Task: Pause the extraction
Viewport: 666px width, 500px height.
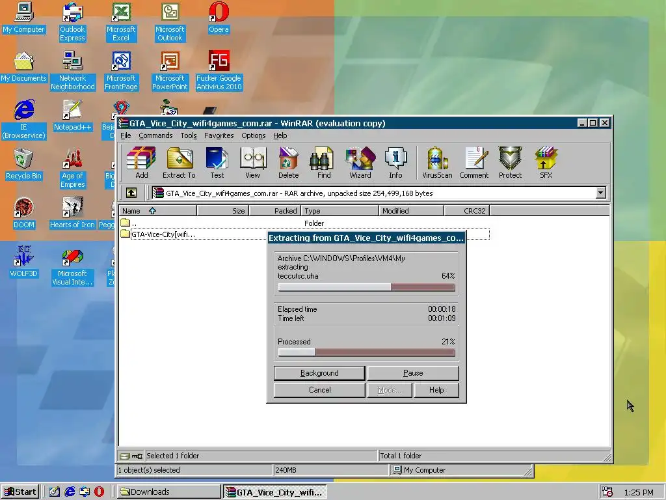Action: (413, 373)
